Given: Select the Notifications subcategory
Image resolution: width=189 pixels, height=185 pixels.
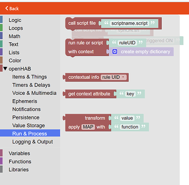Looking at the screenshot, I should click(x=27, y=109).
